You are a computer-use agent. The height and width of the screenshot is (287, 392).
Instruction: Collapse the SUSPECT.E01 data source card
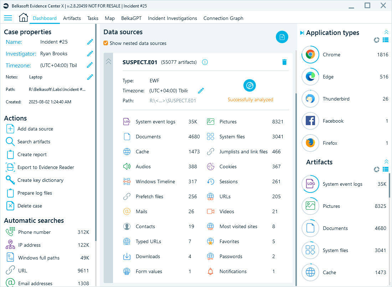pos(109,62)
